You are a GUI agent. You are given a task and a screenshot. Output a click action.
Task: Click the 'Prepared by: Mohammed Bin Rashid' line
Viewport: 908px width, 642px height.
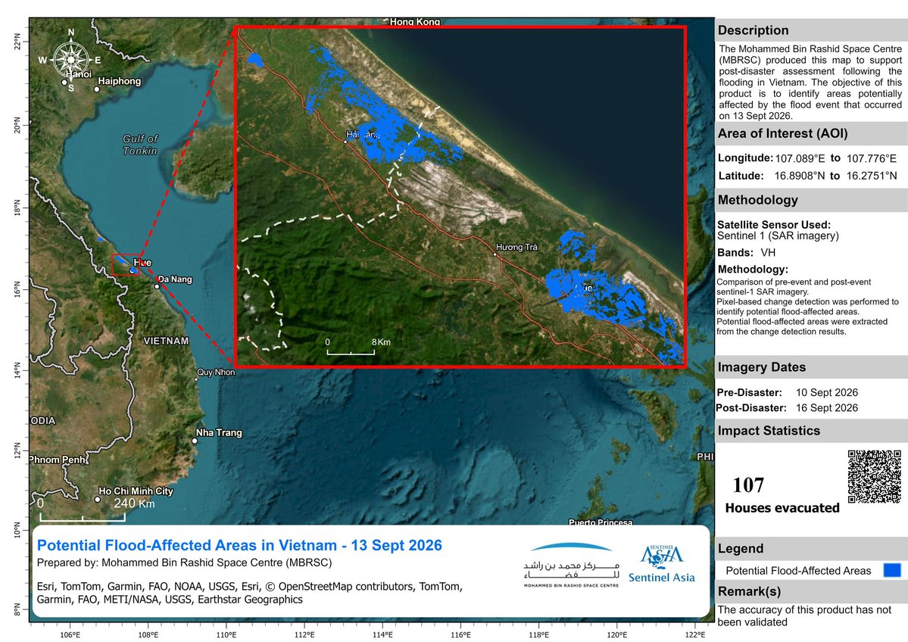184,563
